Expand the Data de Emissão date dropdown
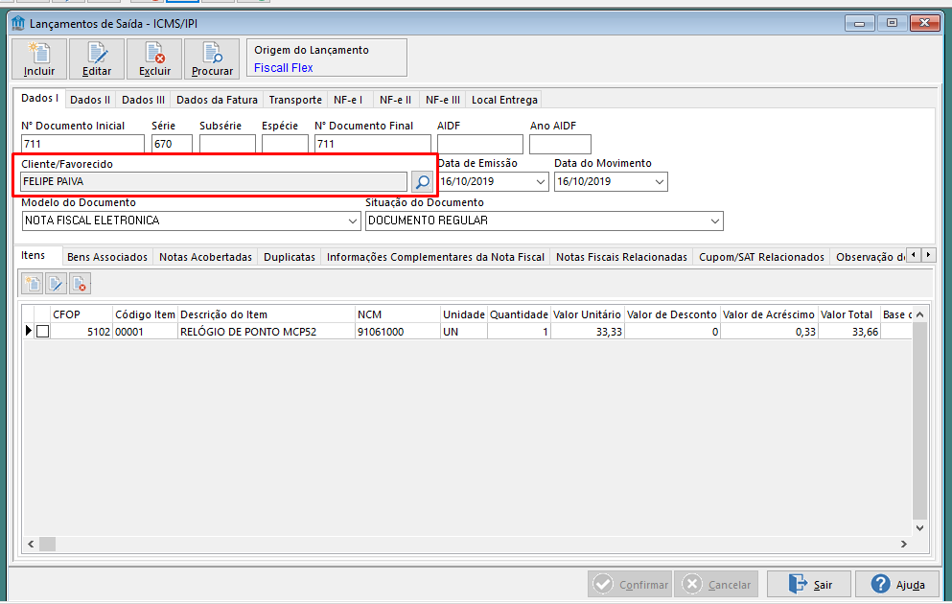Image resolution: width=952 pixels, height=604 pixels. (541, 181)
